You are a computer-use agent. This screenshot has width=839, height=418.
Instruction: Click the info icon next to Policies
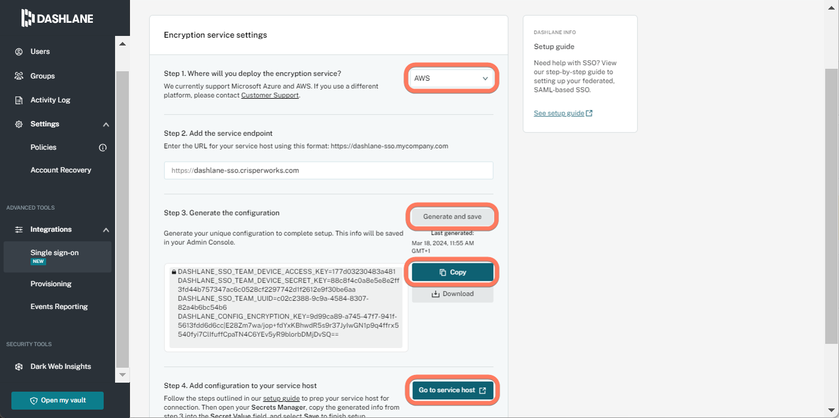[102, 147]
